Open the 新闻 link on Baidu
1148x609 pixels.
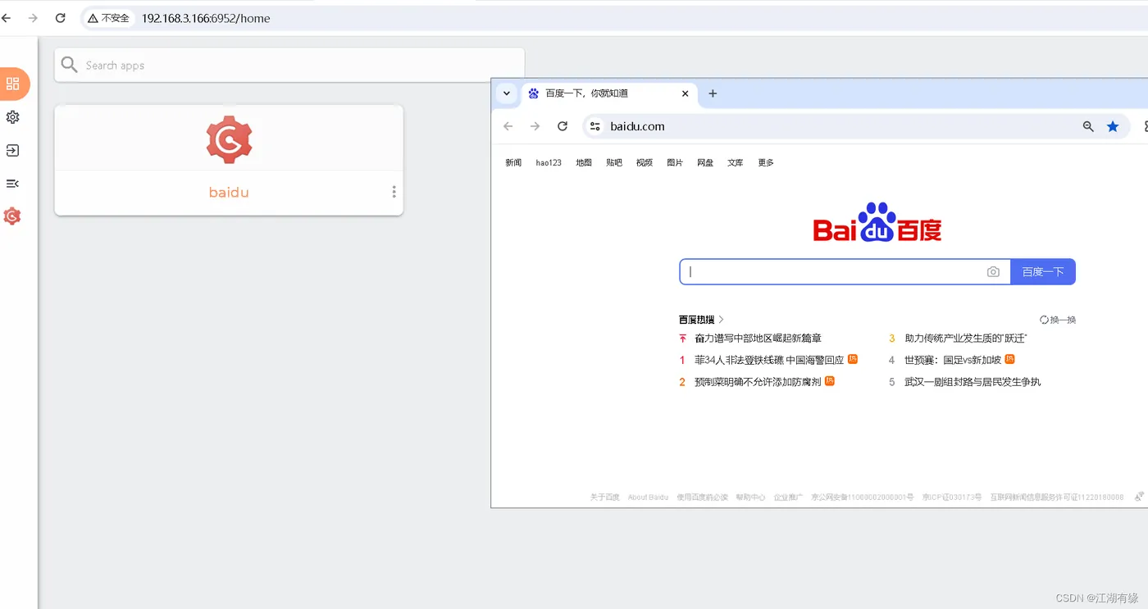pyautogui.click(x=513, y=162)
